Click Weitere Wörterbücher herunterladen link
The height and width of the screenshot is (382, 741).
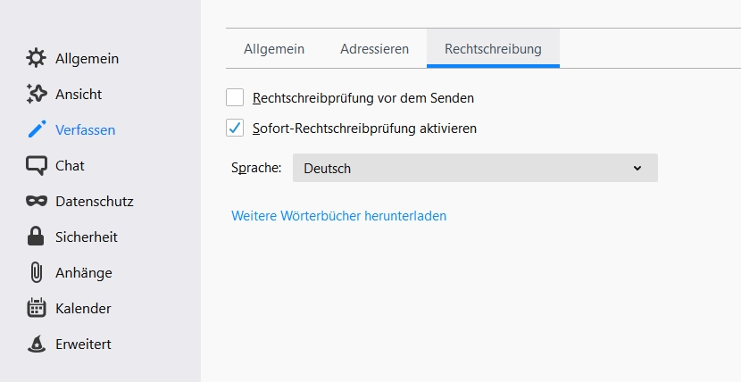[x=338, y=216]
